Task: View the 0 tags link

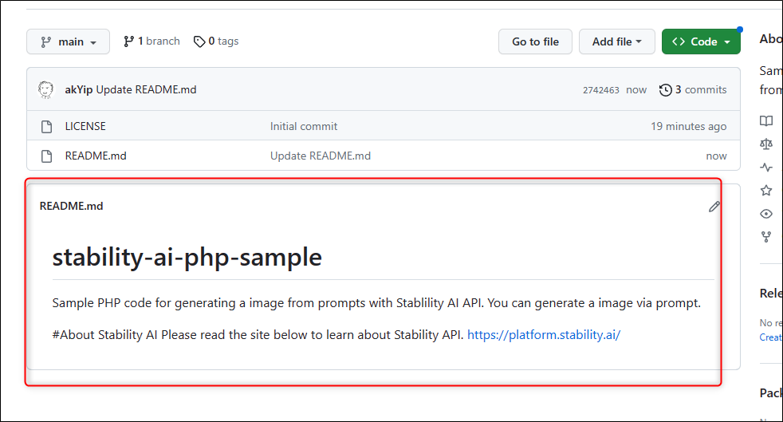Action: (x=216, y=41)
